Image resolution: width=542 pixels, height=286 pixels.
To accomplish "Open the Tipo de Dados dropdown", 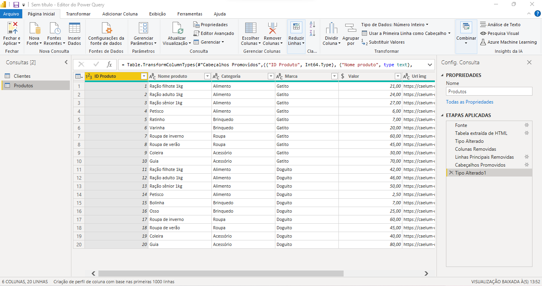I will [394, 25].
